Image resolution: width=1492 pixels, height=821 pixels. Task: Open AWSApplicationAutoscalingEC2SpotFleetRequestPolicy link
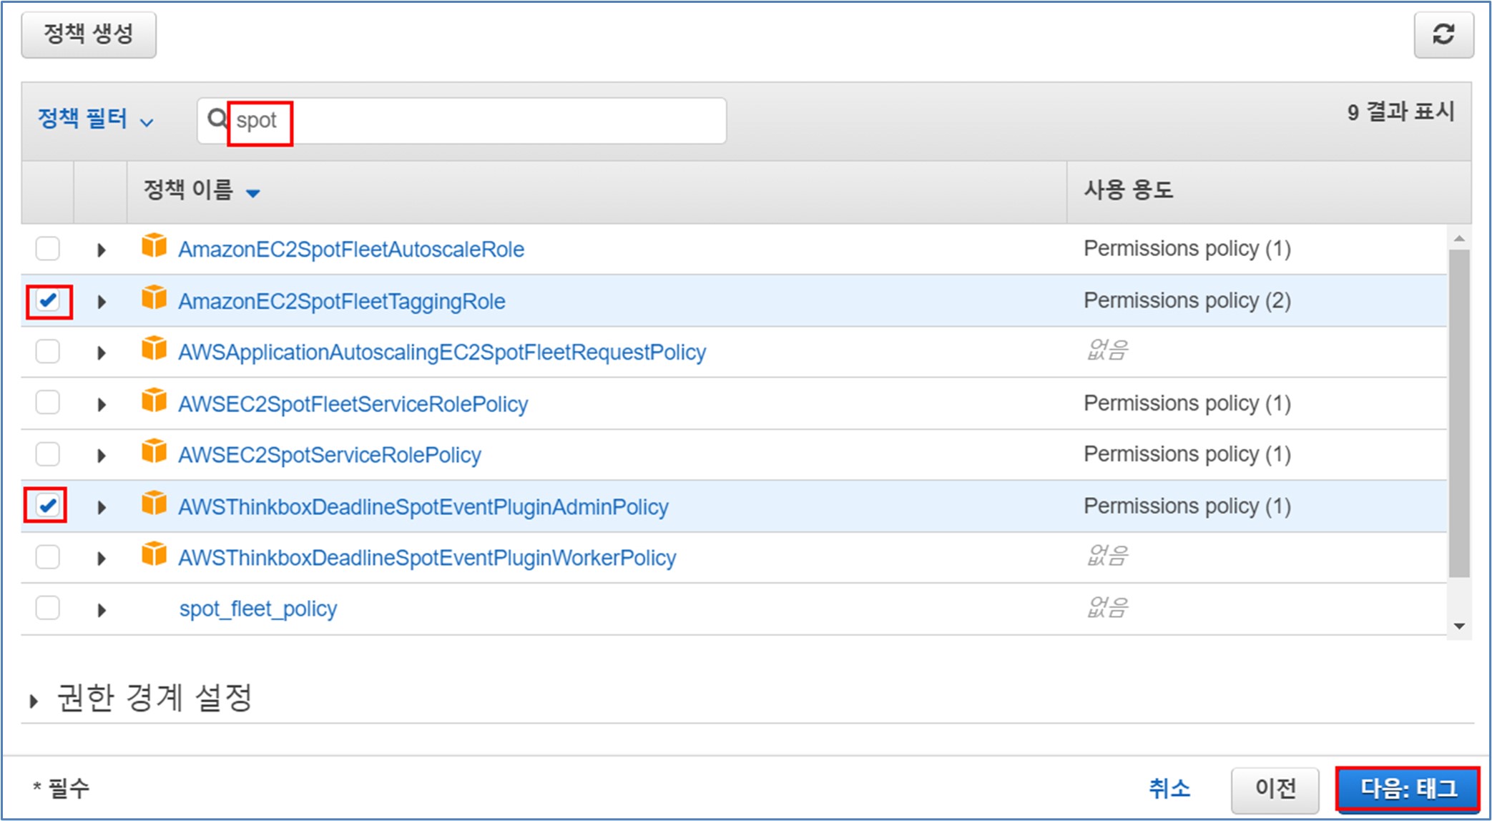coord(441,353)
